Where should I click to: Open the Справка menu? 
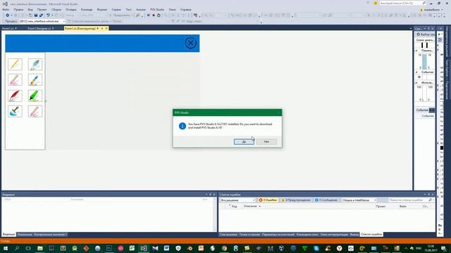pyautogui.click(x=185, y=9)
